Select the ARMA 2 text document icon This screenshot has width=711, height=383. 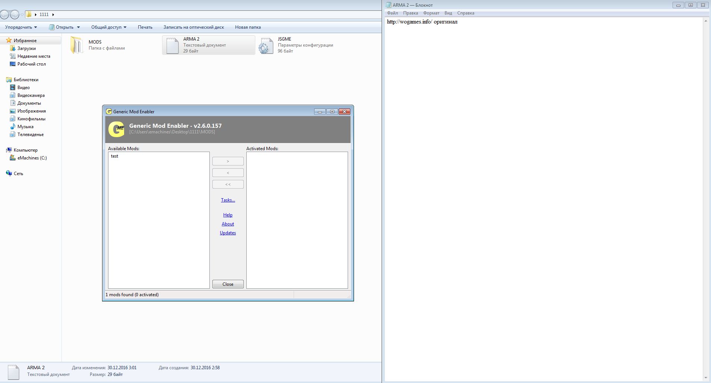click(x=172, y=45)
